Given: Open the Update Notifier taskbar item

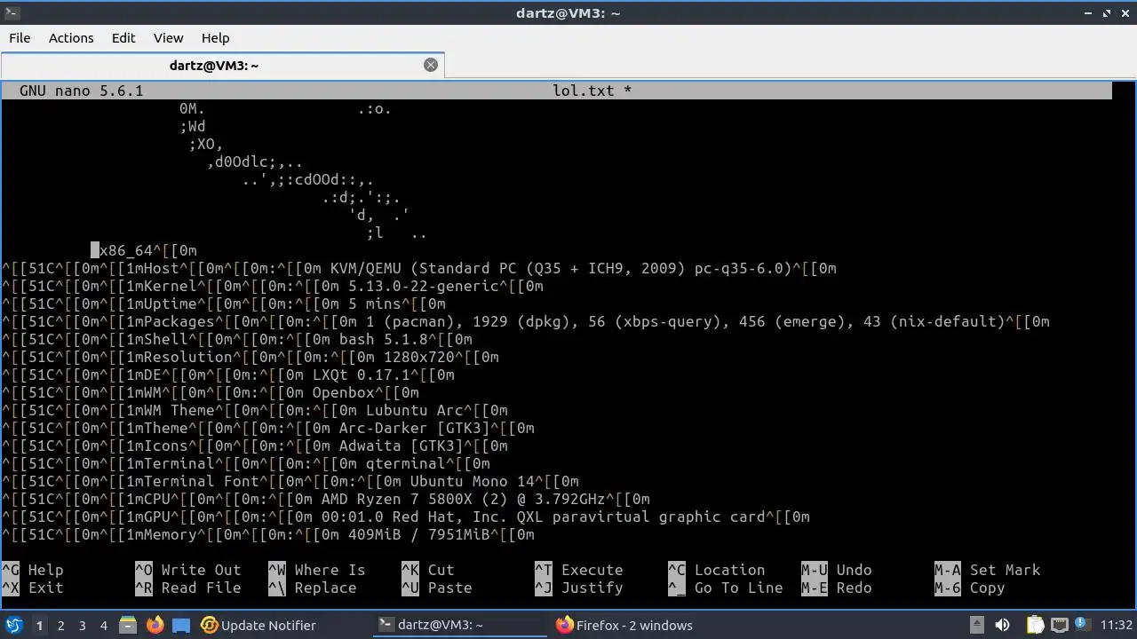Looking at the screenshot, I should coord(258,625).
